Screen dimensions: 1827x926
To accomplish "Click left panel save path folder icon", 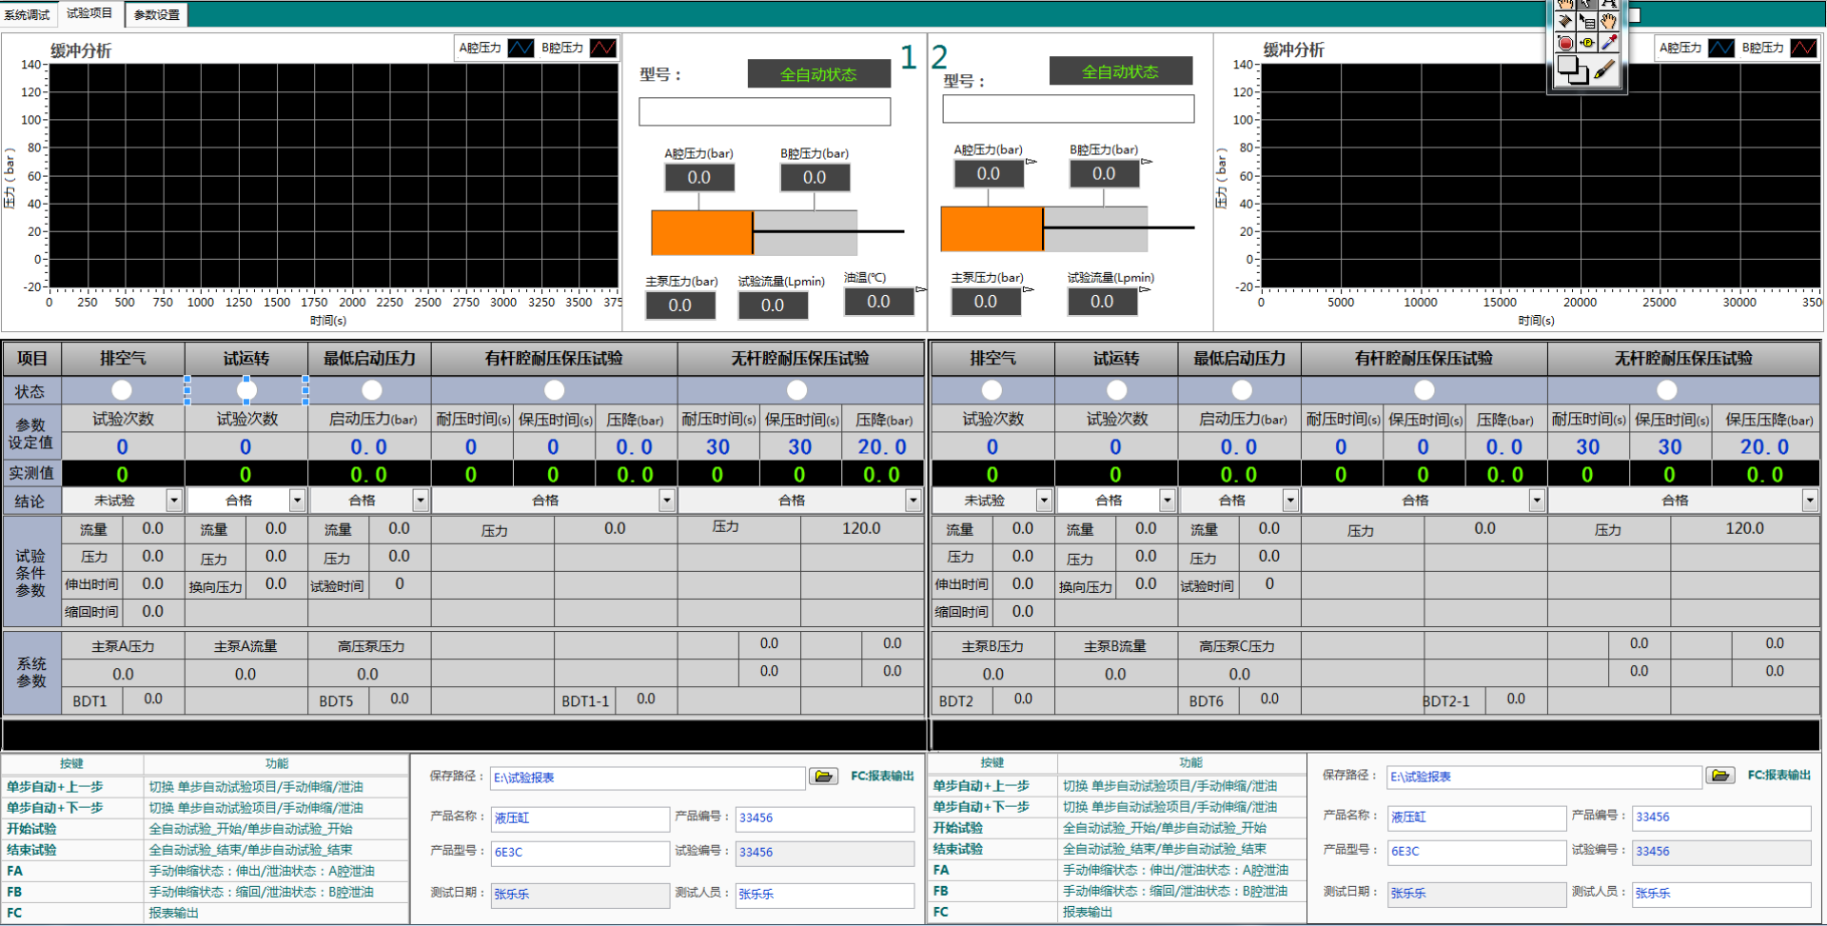I will click(823, 777).
